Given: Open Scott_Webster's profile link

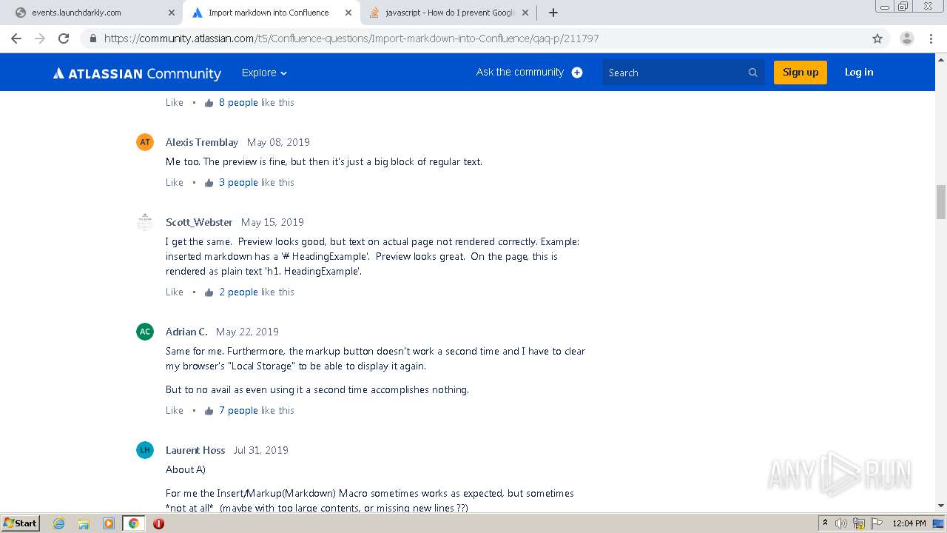Looking at the screenshot, I should point(199,222).
